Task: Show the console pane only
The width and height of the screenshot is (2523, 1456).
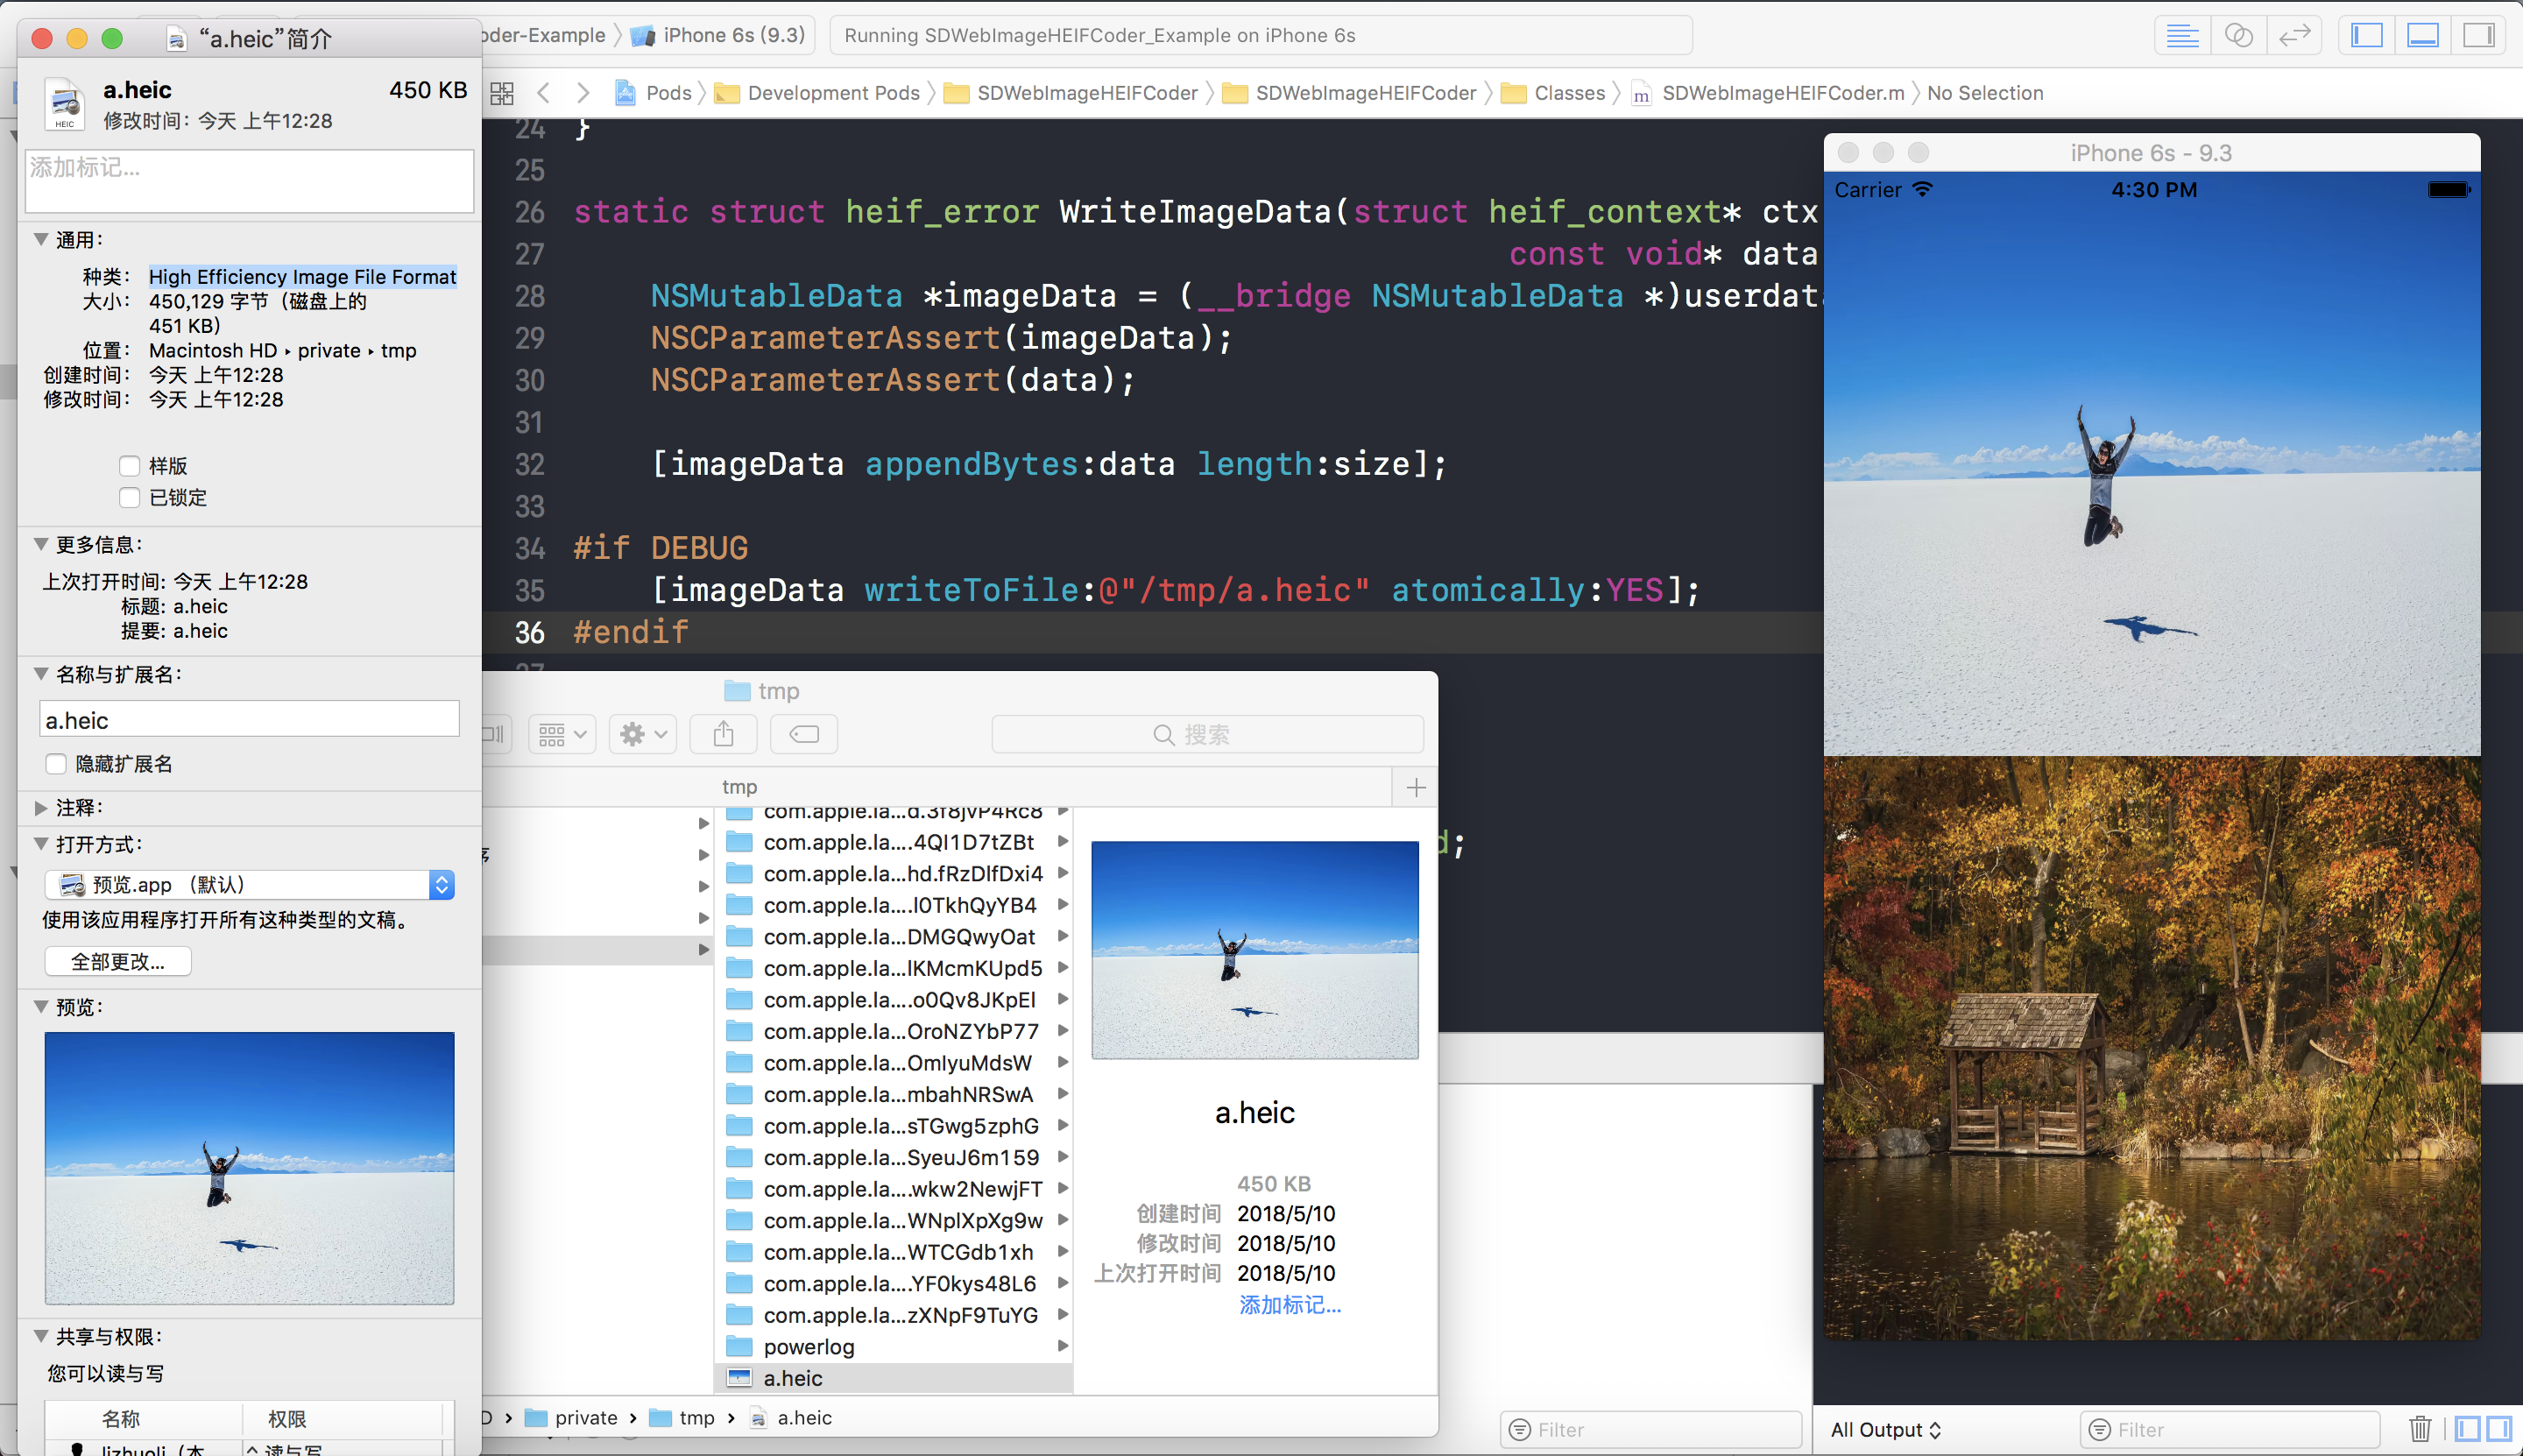Action: pos(2499,1429)
